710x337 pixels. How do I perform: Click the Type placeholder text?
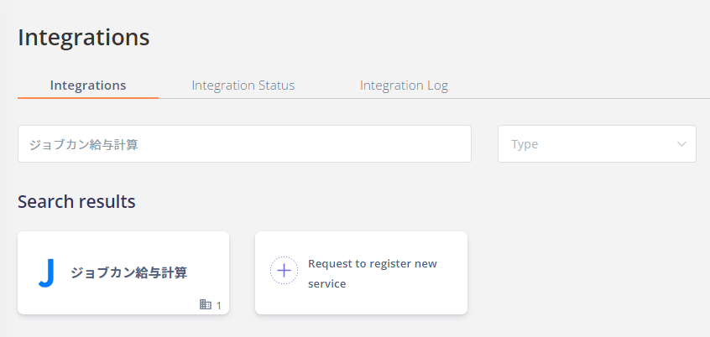(x=525, y=144)
